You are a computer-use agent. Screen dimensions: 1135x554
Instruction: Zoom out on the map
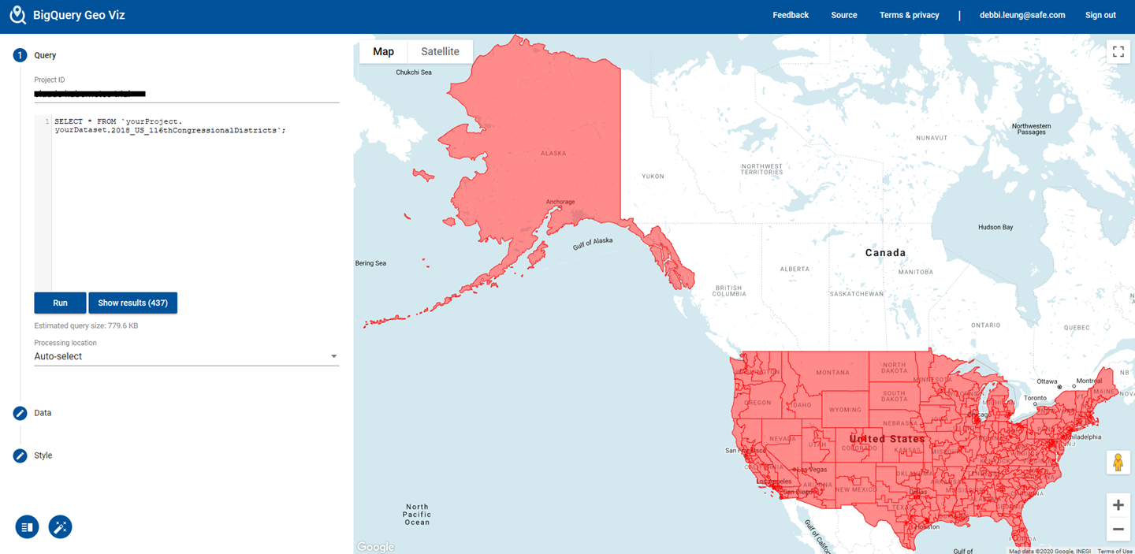(1118, 530)
